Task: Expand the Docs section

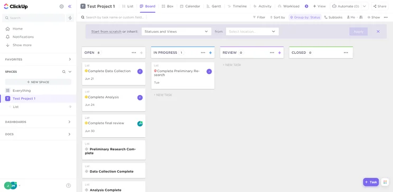Action: tap(70, 134)
